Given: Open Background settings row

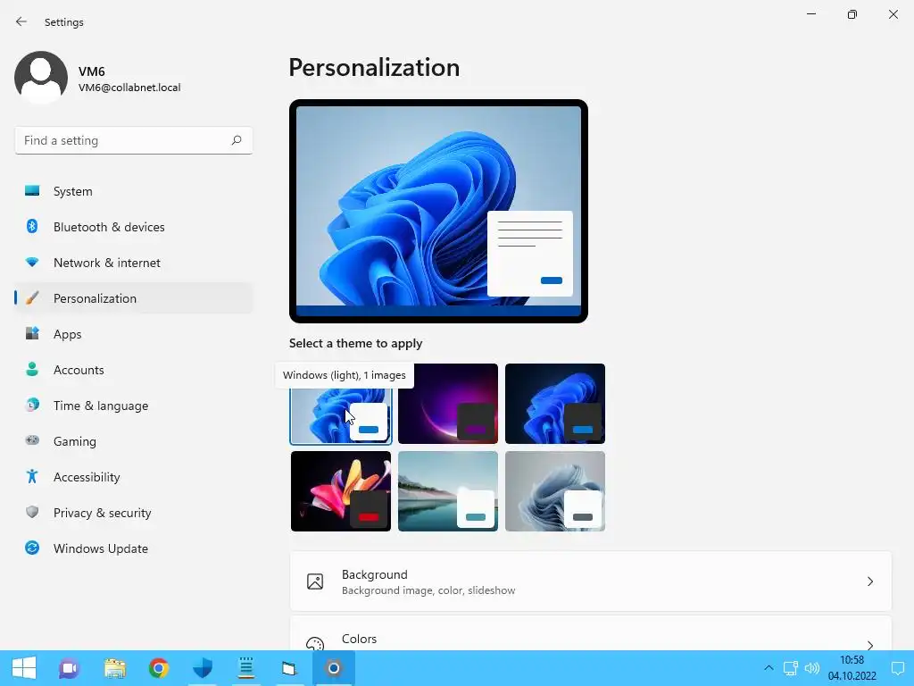Looking at the screenshot, I should [x=591, y=581].
